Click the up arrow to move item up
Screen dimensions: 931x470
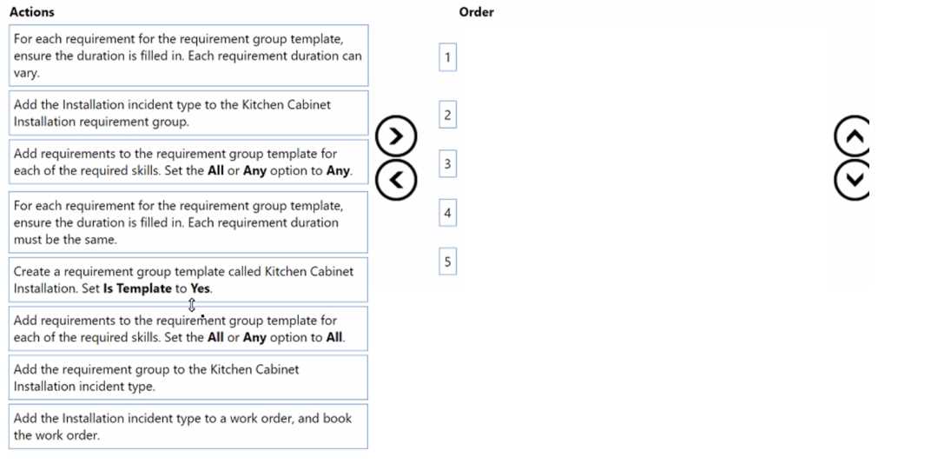[x=851, y=135]
